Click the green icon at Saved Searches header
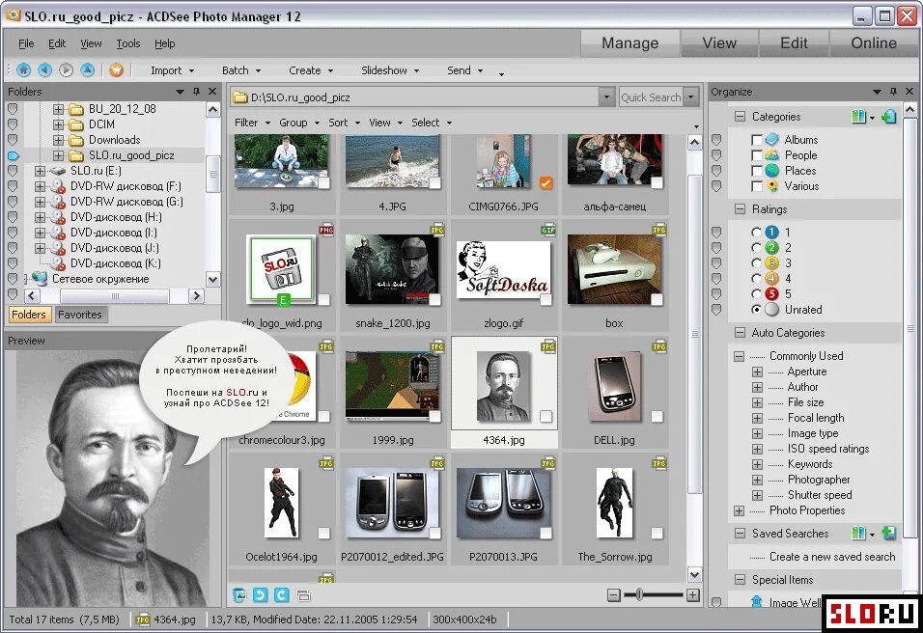Viewport: 923px width, 633px height. pos(889,533)
